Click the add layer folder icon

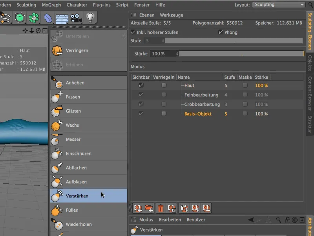(149, 208)
